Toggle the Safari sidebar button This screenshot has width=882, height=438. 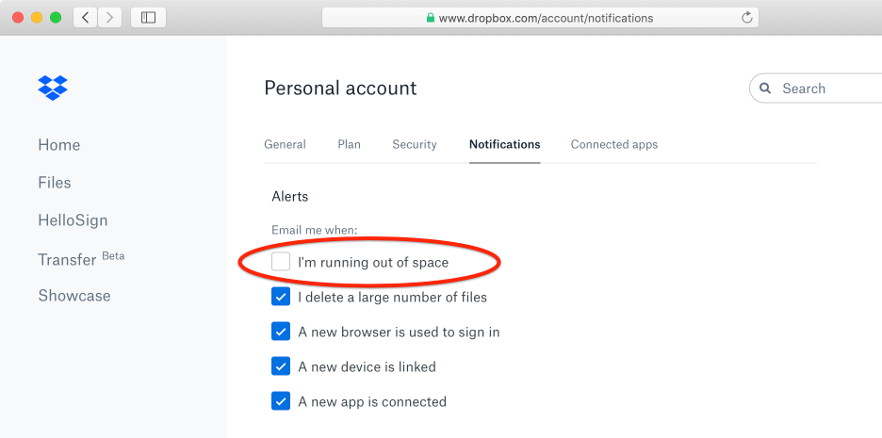click(x=148, y=17)
